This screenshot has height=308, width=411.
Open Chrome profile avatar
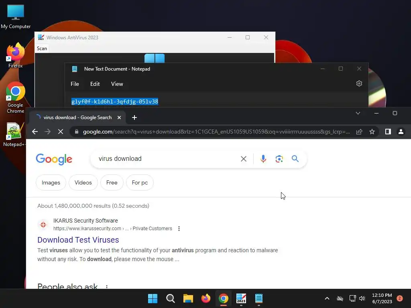[401, 132]
